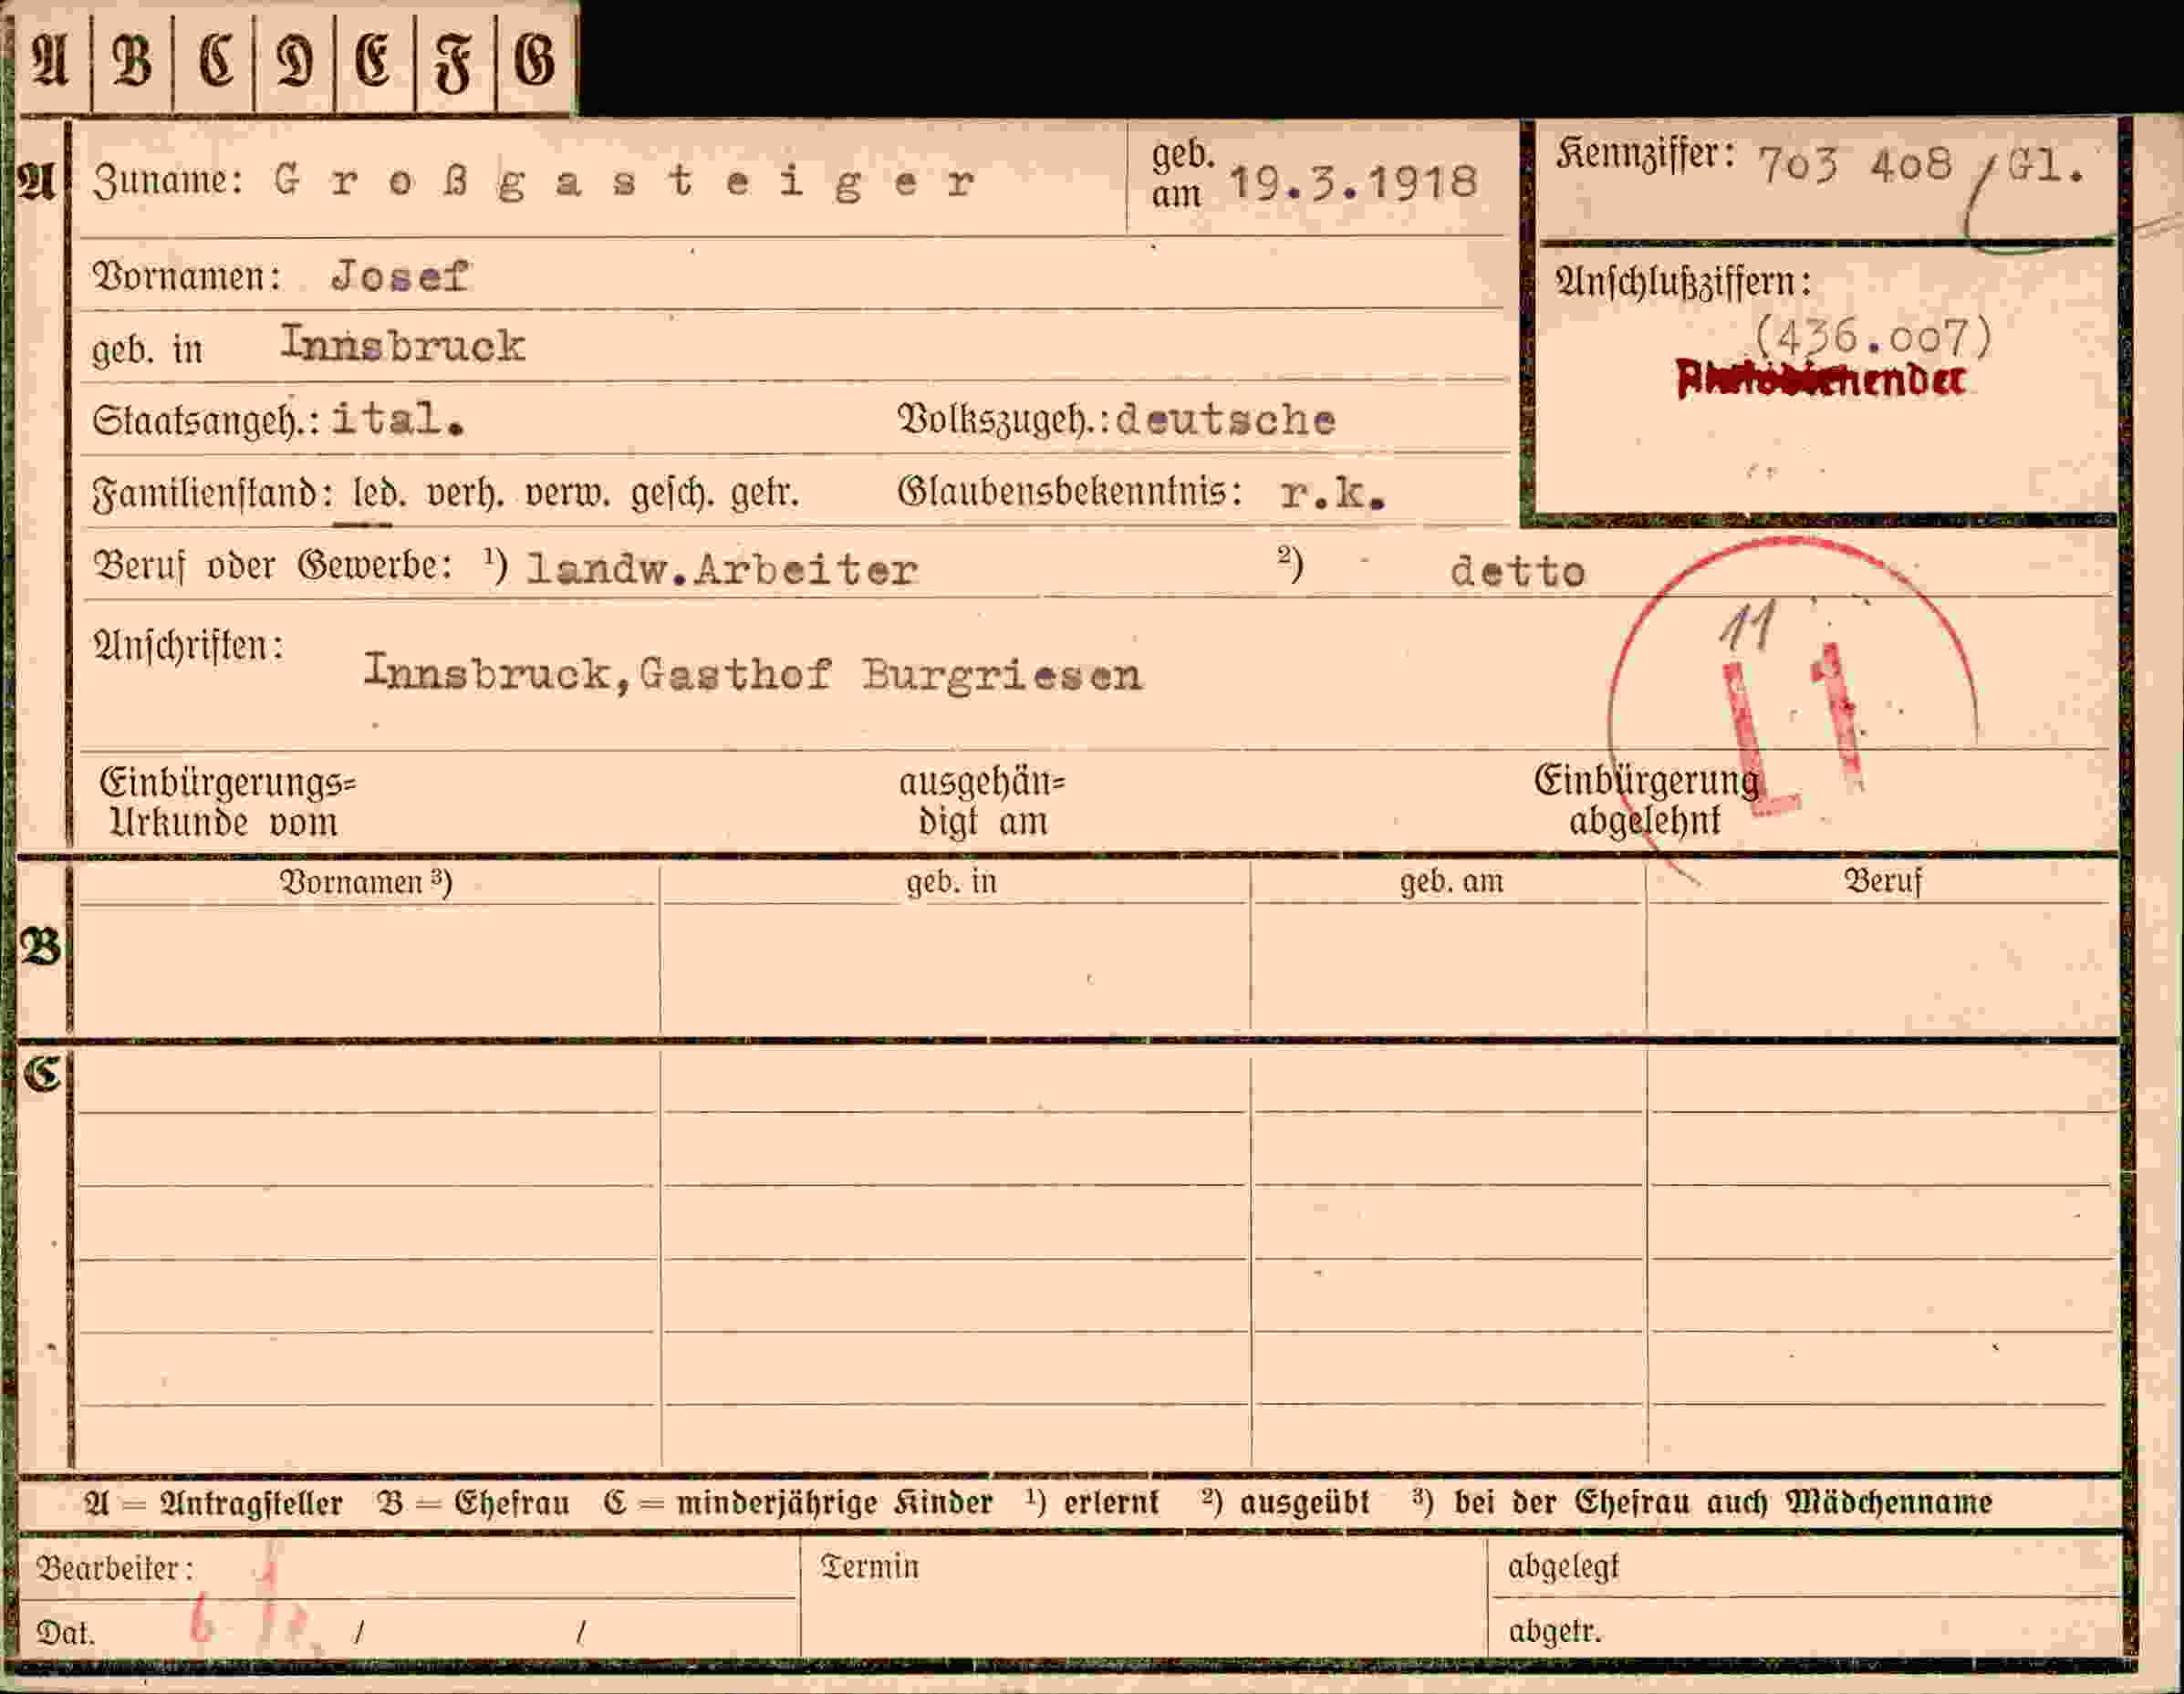This screenshot has height=1694, width=2184.
Task: Click the '1) erlernt' footnote
Action: click(1091, 1502)
